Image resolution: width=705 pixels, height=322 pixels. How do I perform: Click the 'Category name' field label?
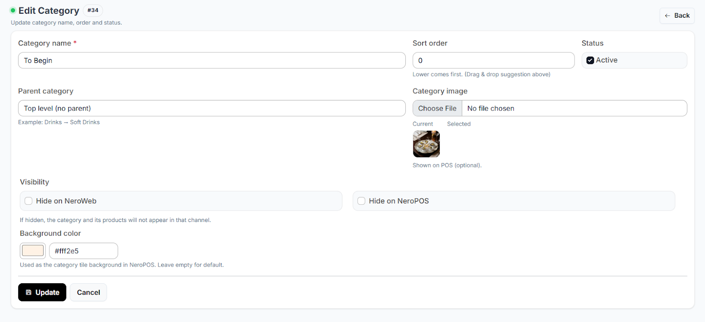(x=45, y=43)
